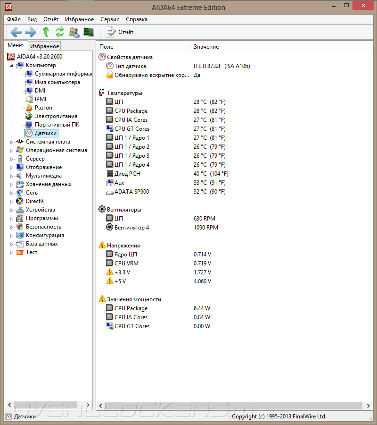This screenshot has width=377, height=425.
Task: Expand the Отображение tree node
Action: coord(11,168)
